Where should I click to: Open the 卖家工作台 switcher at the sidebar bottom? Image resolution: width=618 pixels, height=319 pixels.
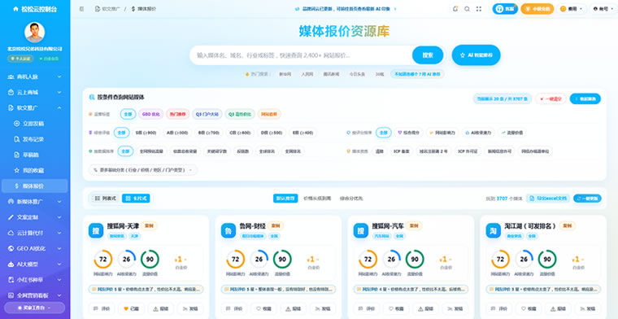[35, 308]
